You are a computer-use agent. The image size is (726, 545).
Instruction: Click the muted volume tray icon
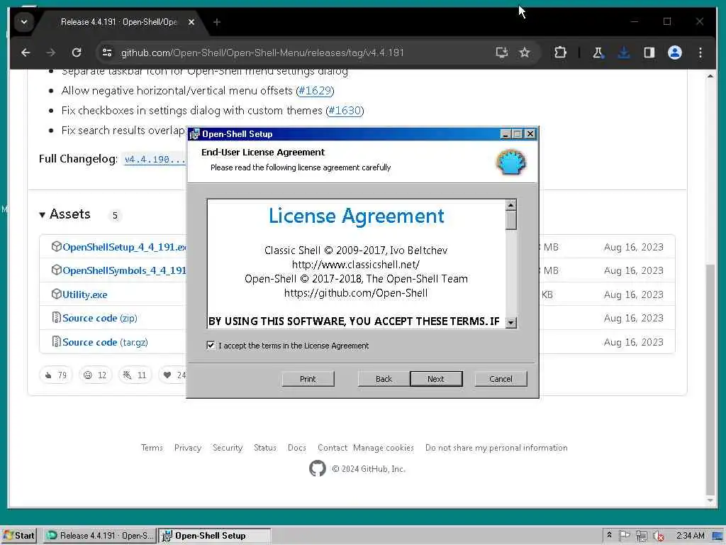point(658,536)
